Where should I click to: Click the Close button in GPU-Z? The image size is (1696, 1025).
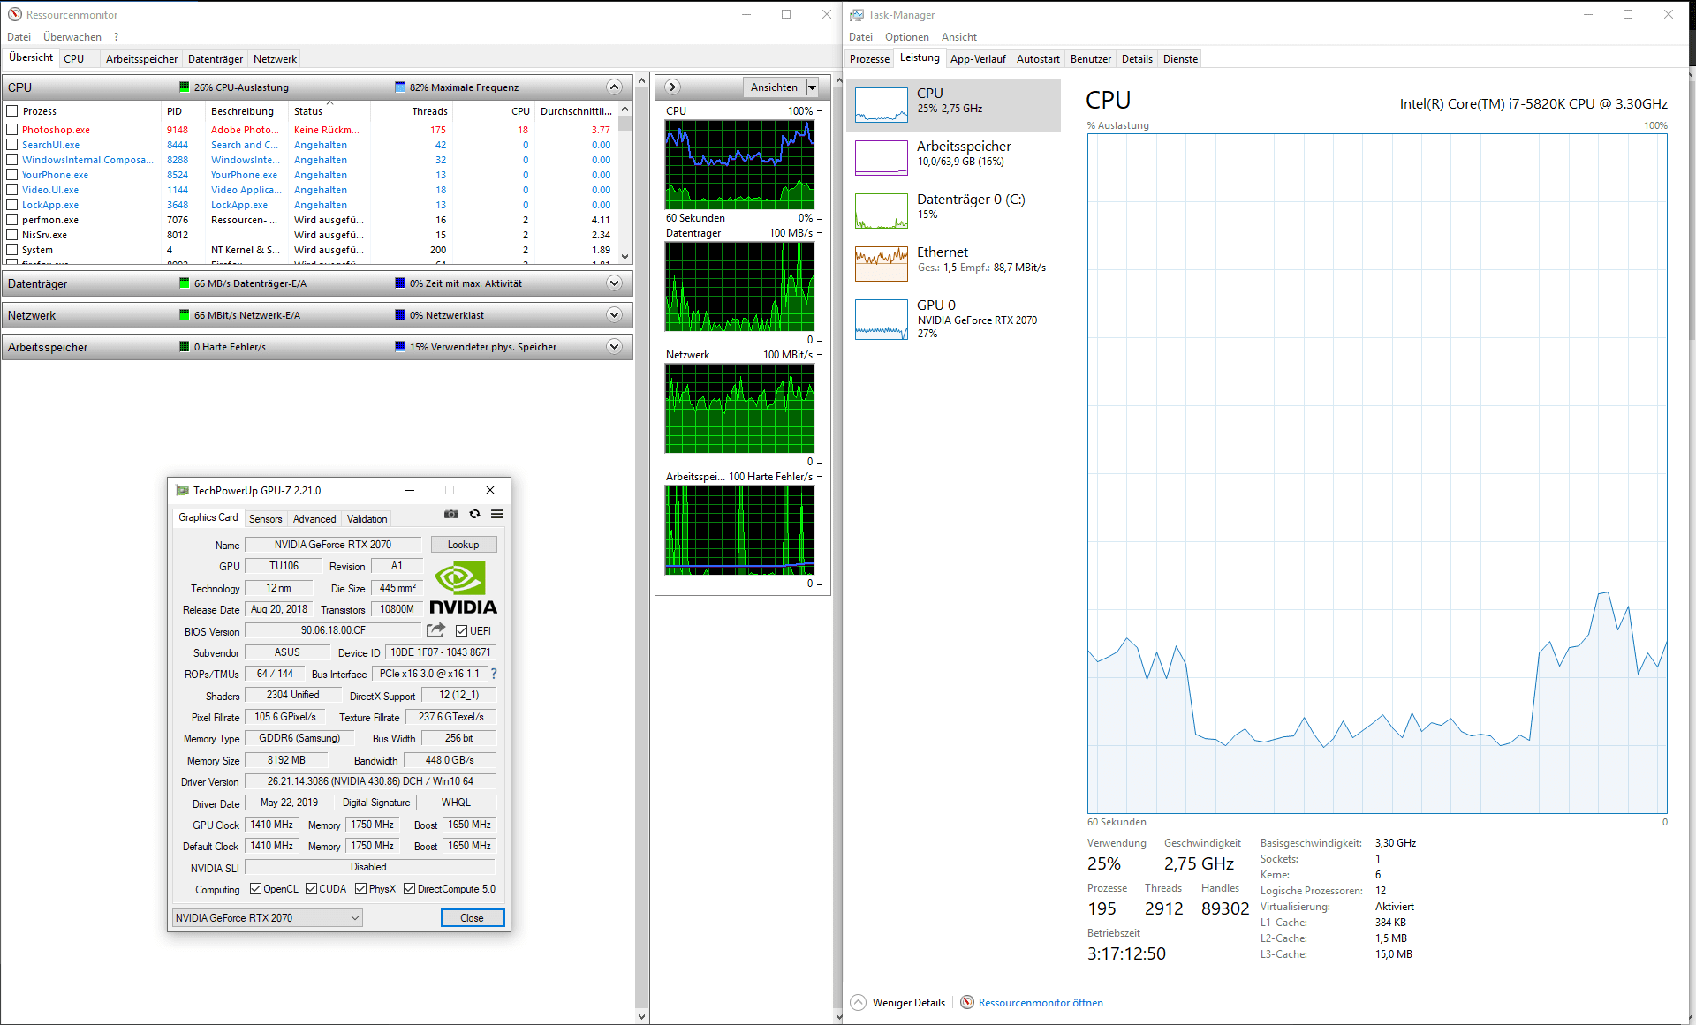473,918
